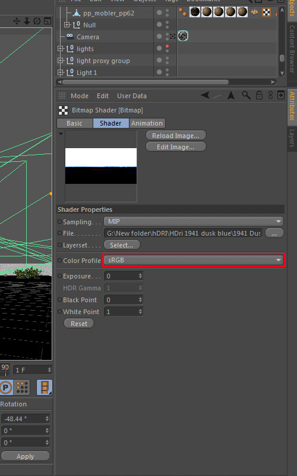Expand the light proxy group tree item
Screen dimensions: 297x476
(x=61, y=61)
